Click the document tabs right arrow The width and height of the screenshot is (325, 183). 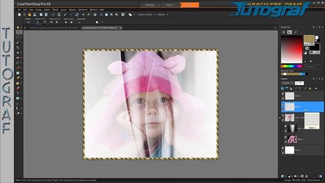click(x=275, y=27)
